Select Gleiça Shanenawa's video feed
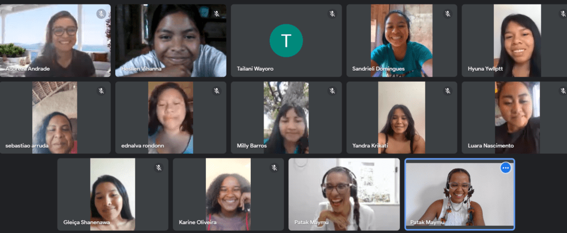Viewport: 567px width, 233px height. coord(112,194)
